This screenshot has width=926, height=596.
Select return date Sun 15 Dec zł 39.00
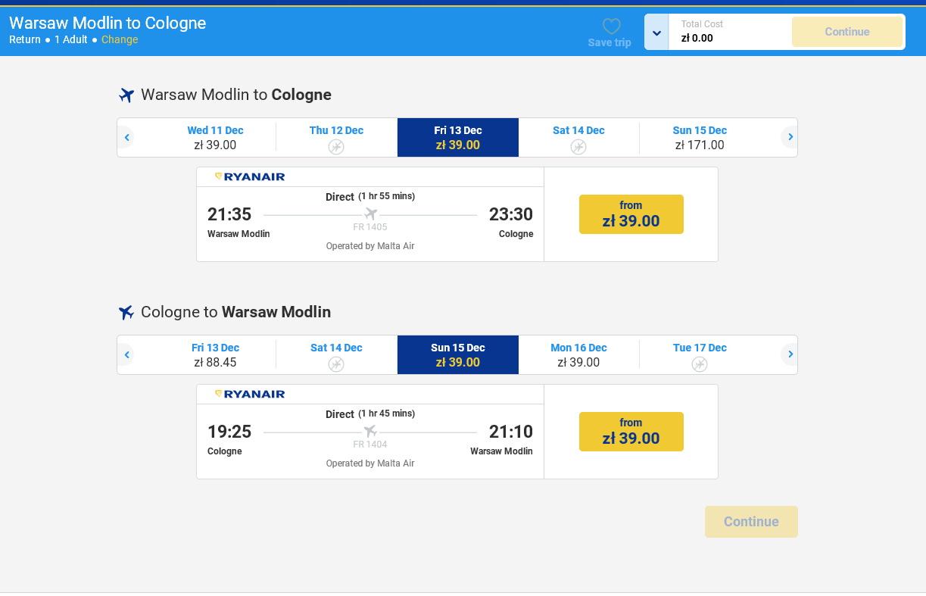(458, 355)
